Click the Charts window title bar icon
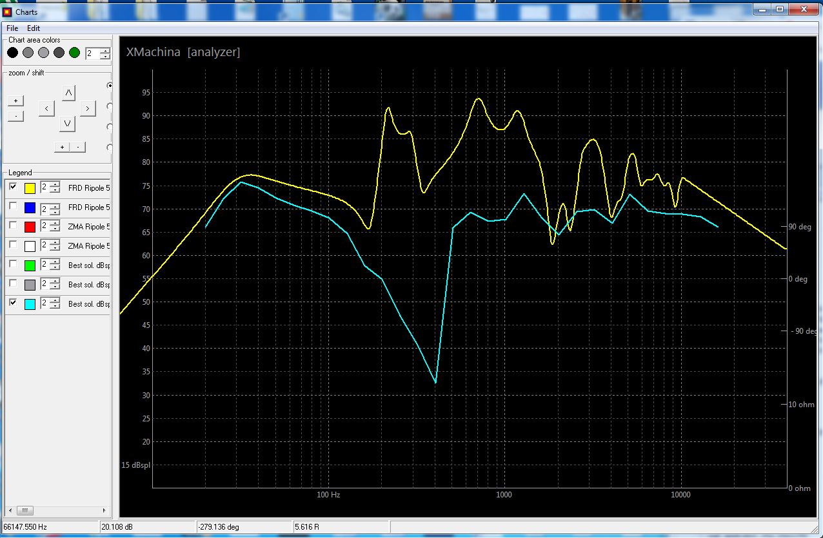This screenshot has height=538, width=823. pyautogui.click(x=7, y=12)
